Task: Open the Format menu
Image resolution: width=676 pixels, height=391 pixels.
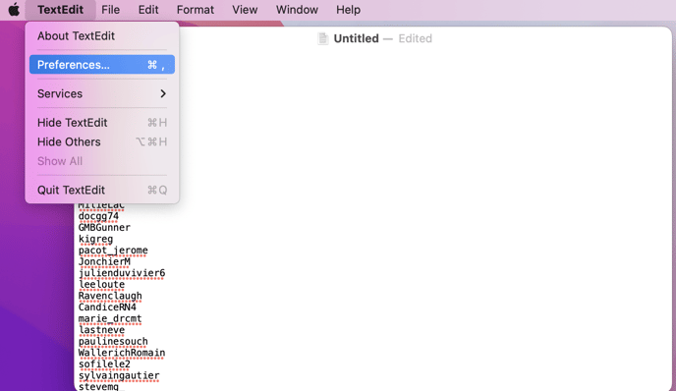Action: click(196, 10)
